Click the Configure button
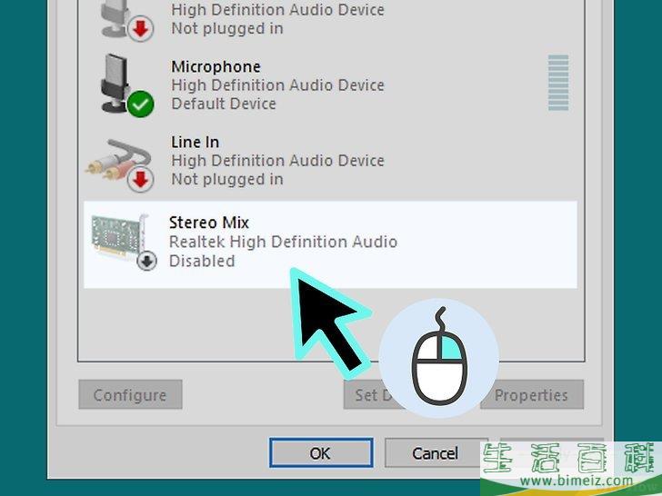Screen dimensions: 662x496 coord(130,395)
